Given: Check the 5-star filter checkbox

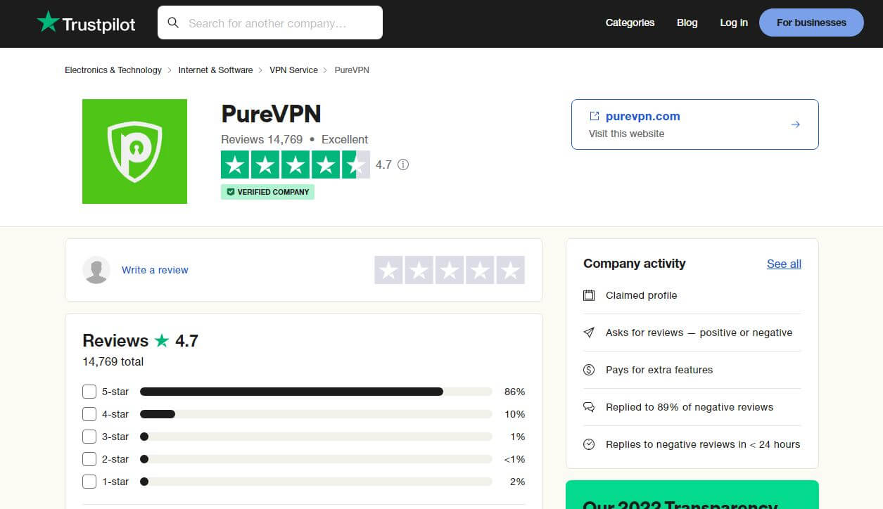Looking at the screenshot, I should pyautogui.click(x=89, y=392).
